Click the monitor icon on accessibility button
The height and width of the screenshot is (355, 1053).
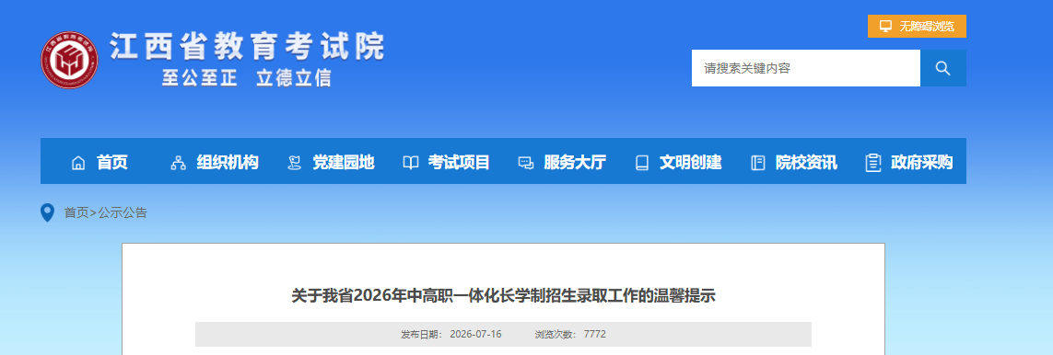[x=885, y=26]
